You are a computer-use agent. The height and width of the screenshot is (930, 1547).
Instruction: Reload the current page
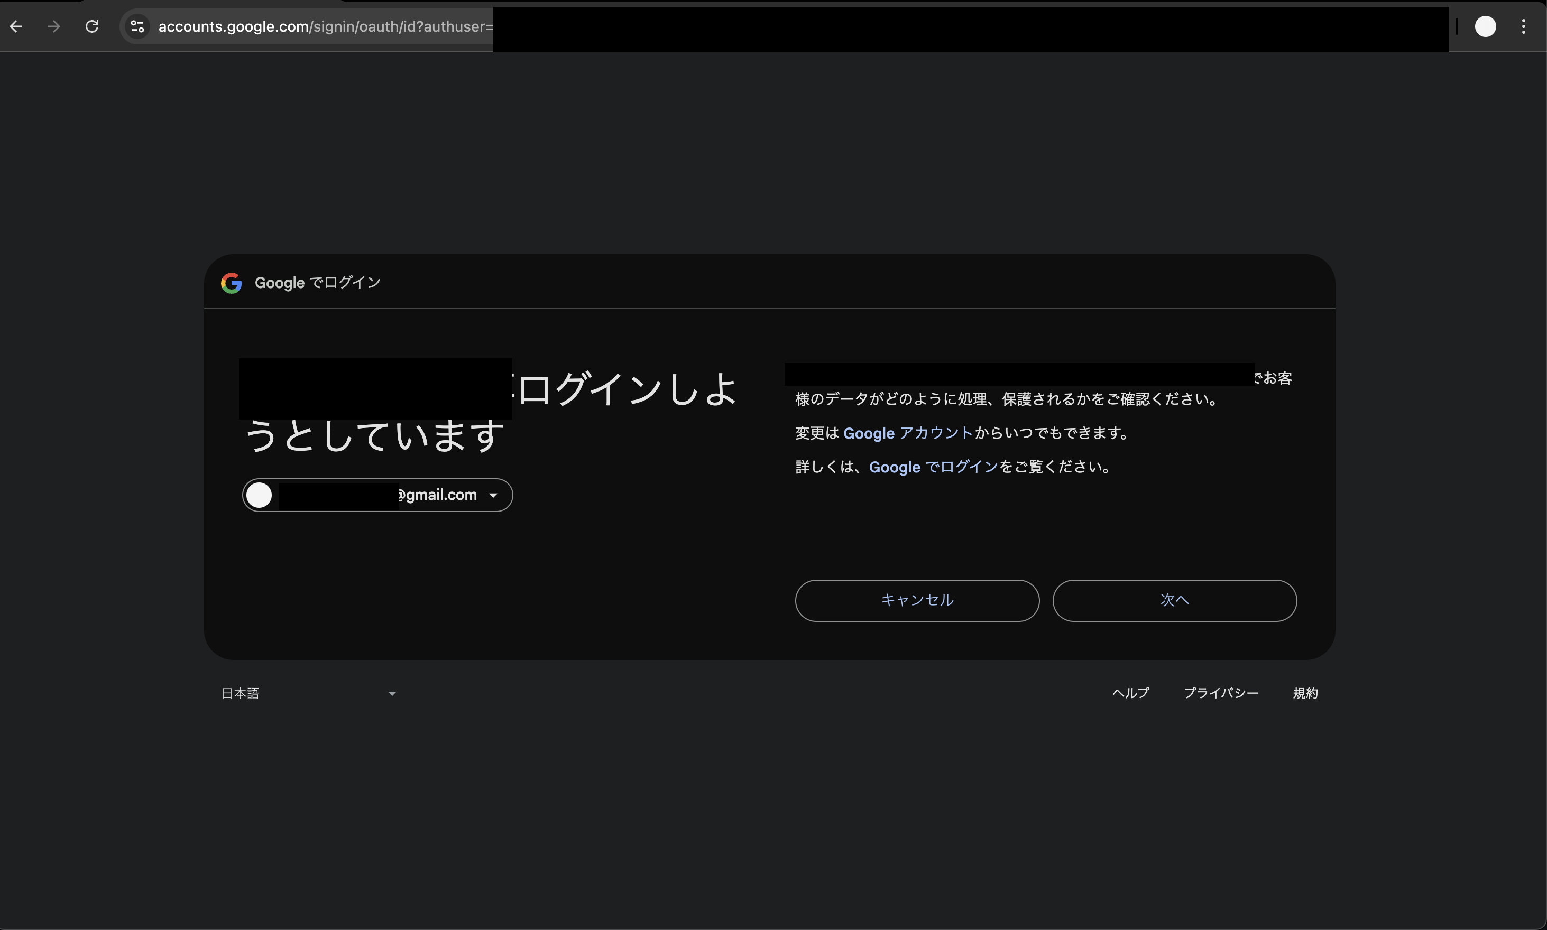coord(91,26)
